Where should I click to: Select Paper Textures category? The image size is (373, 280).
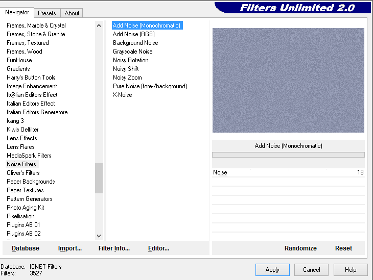click(x=25, y=190)
